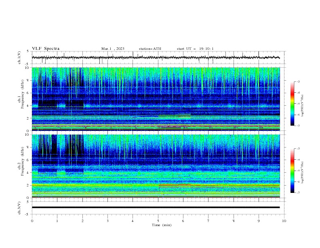
Task: Click the 'start UT = 19:10:1' label
Action: [x=195, y=49]
